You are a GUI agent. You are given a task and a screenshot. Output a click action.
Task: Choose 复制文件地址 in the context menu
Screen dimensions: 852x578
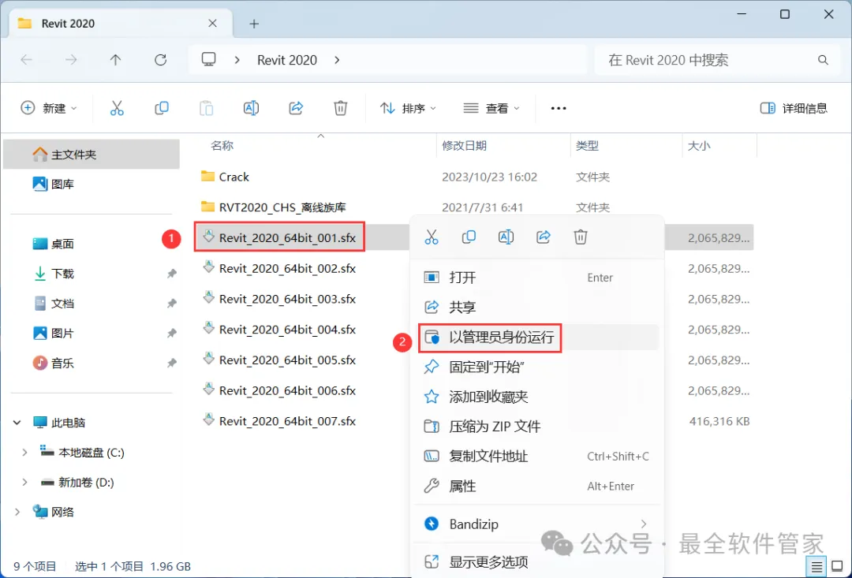tap(538, 457)
